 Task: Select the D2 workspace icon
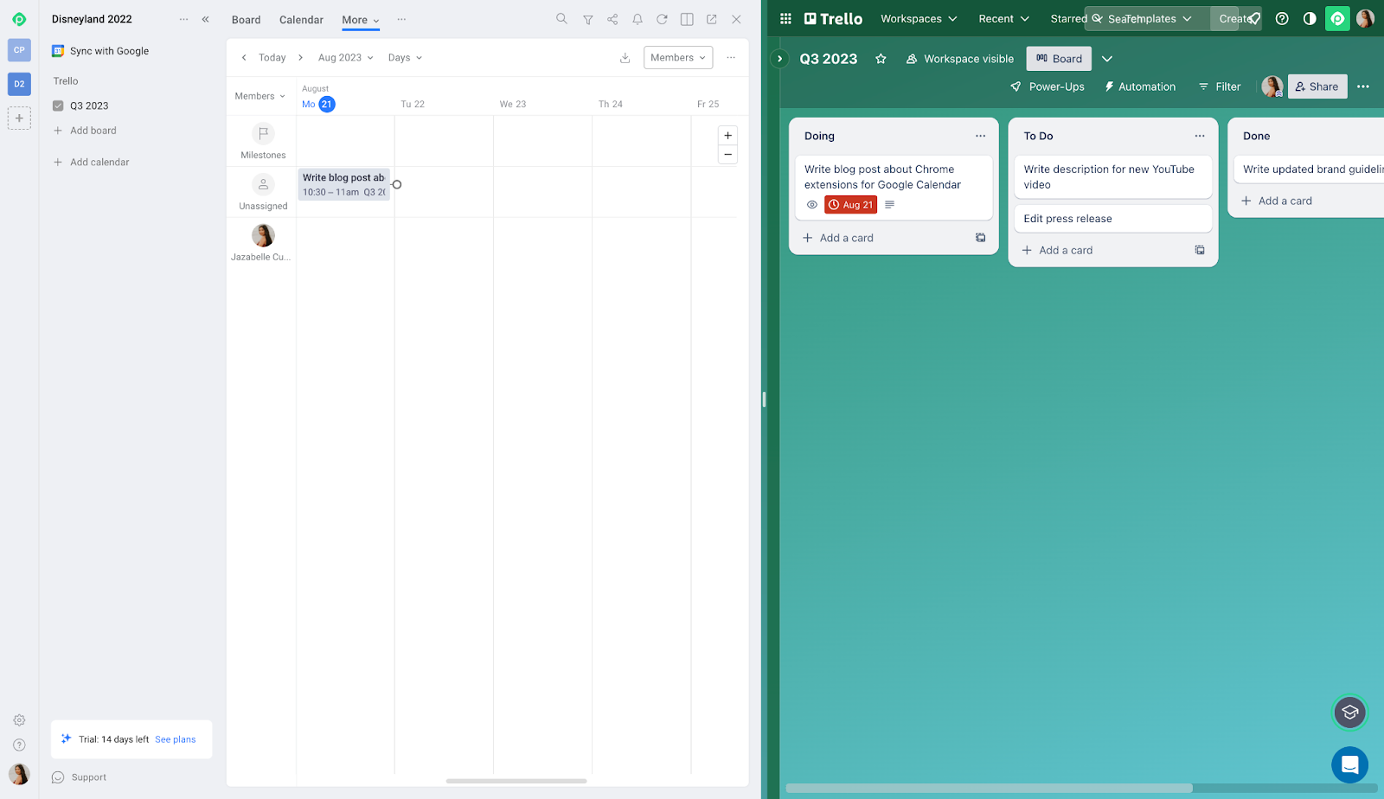click(19, 84)
